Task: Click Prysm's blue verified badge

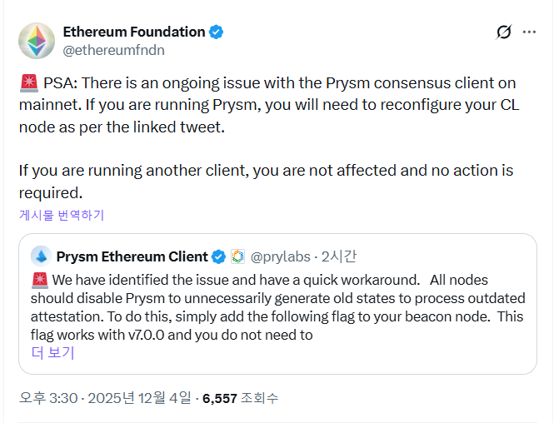Action: click(x=218, y=256)
